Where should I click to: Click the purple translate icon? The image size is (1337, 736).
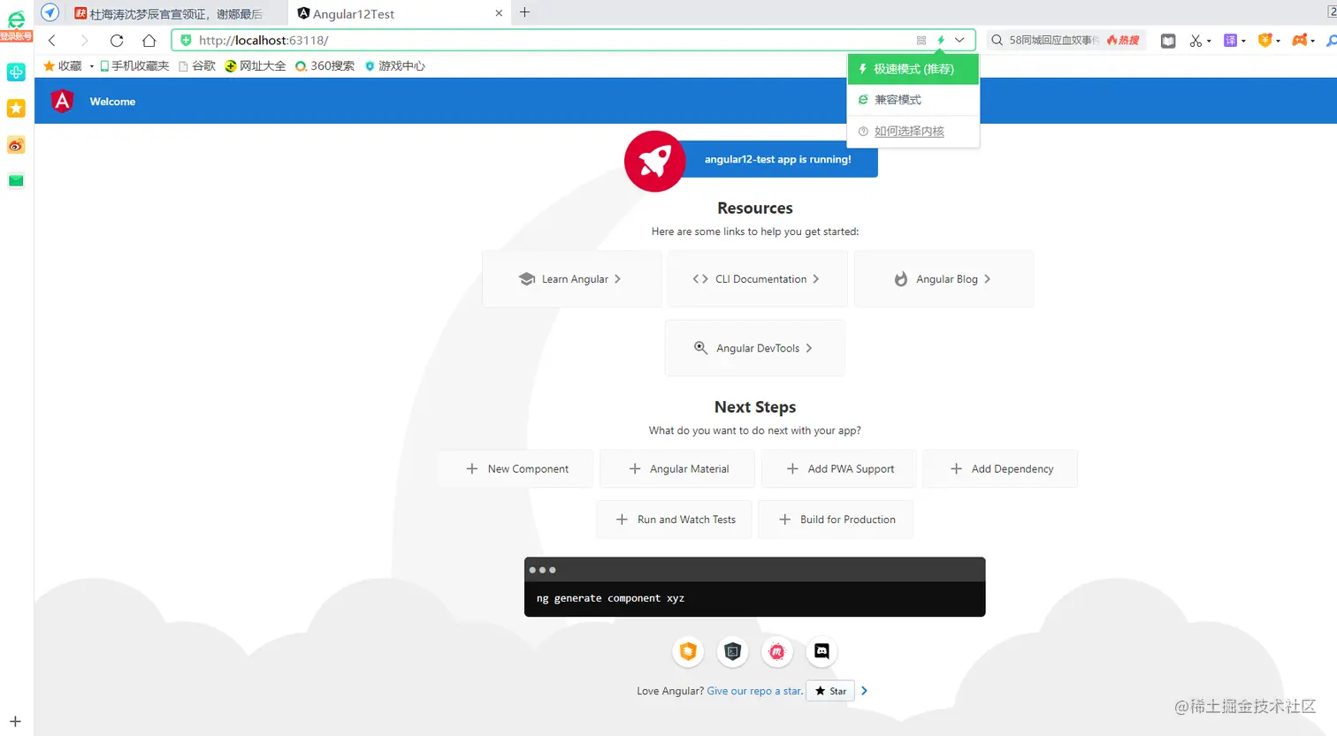tap(1230, 41)
